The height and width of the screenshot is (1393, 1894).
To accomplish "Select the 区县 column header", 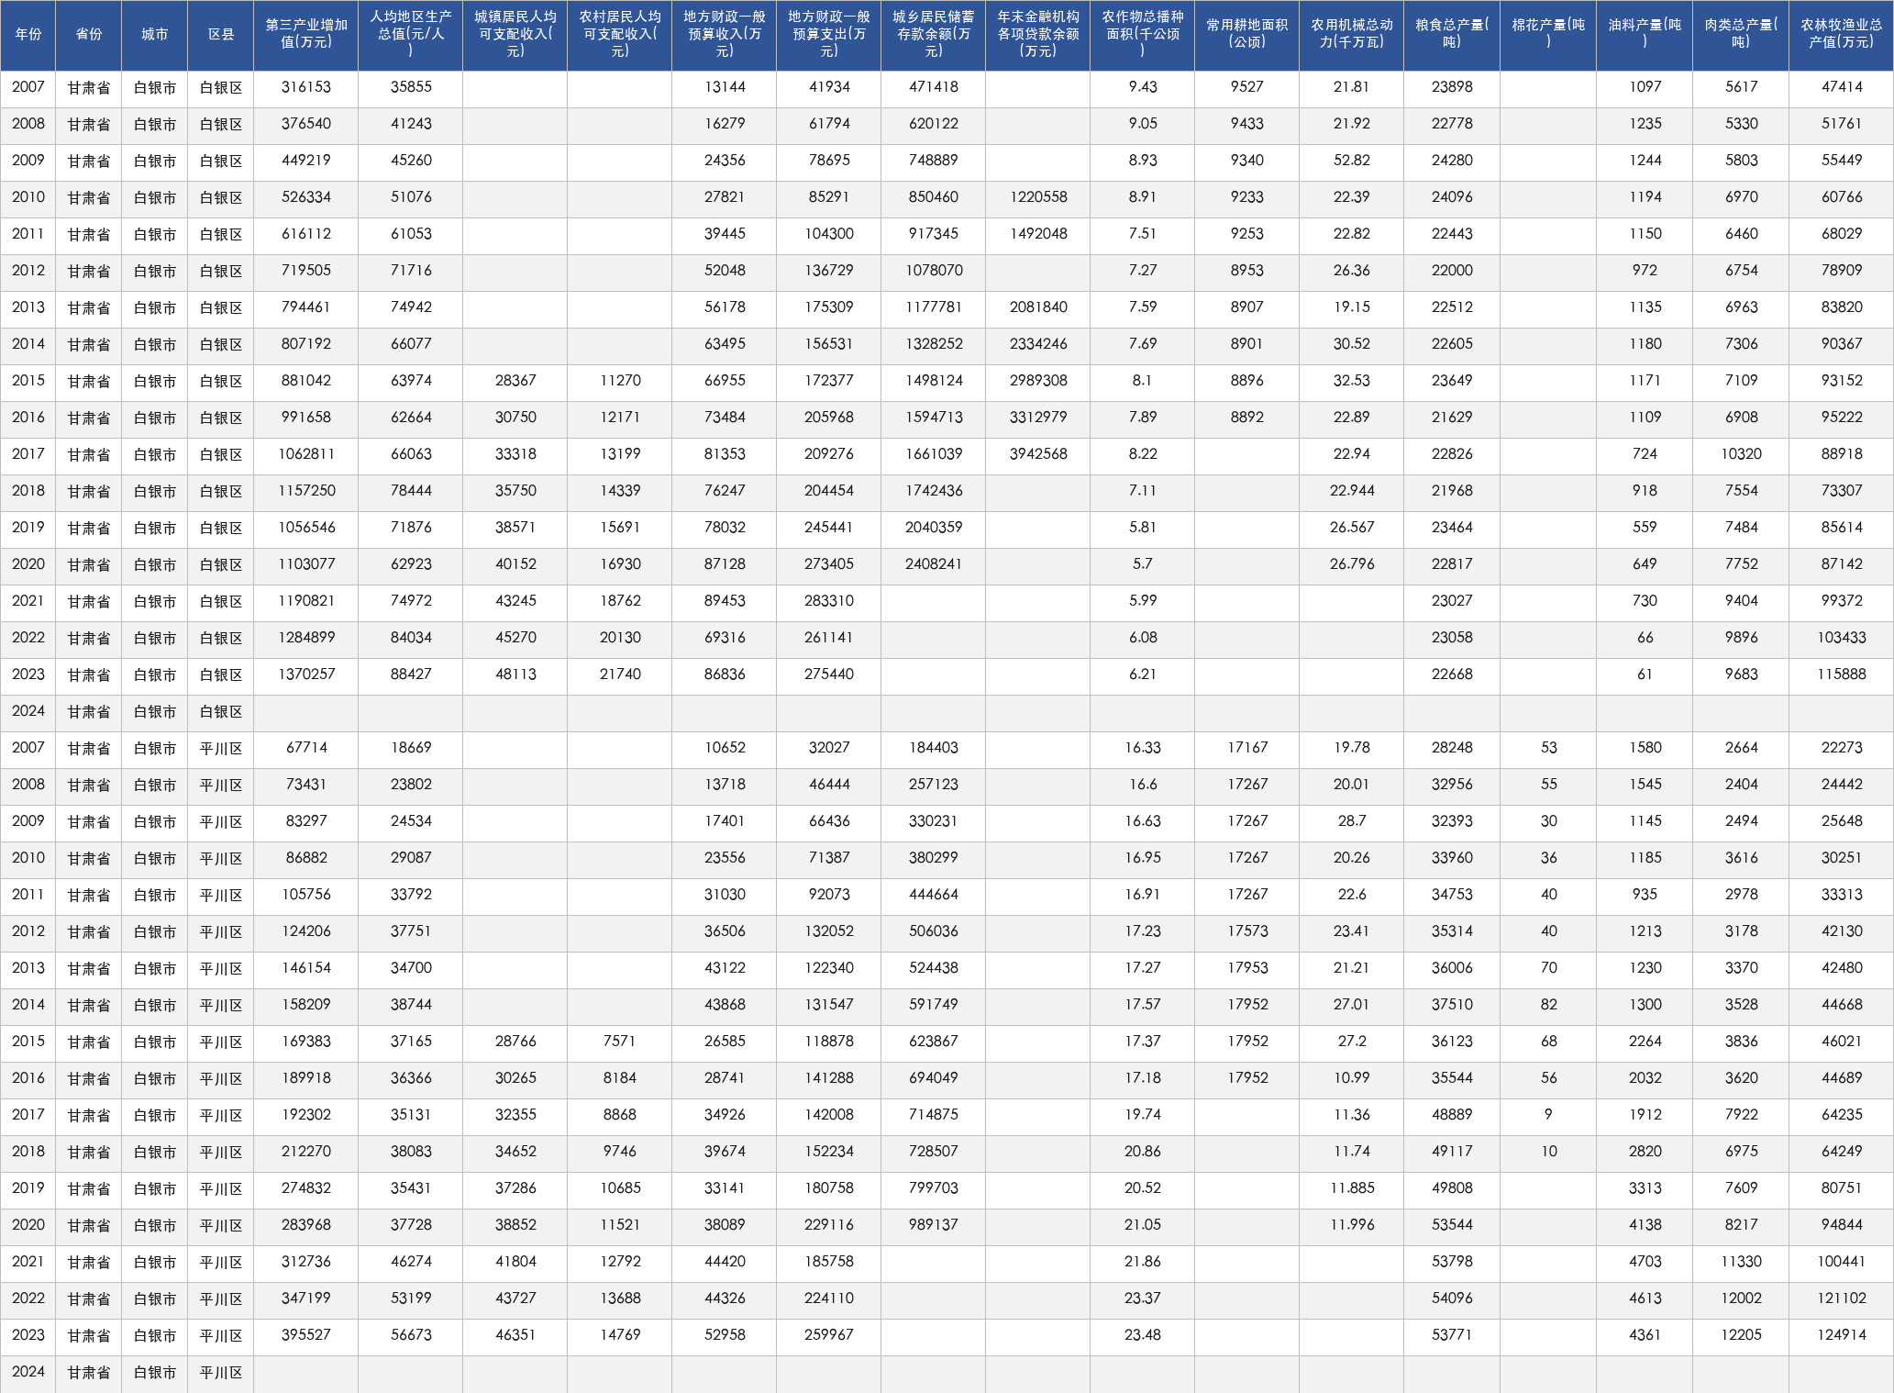I will click(221, 35).
